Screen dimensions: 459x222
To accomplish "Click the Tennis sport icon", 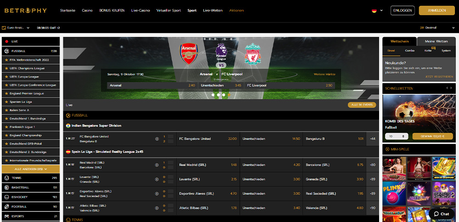I will click(6, 178).
